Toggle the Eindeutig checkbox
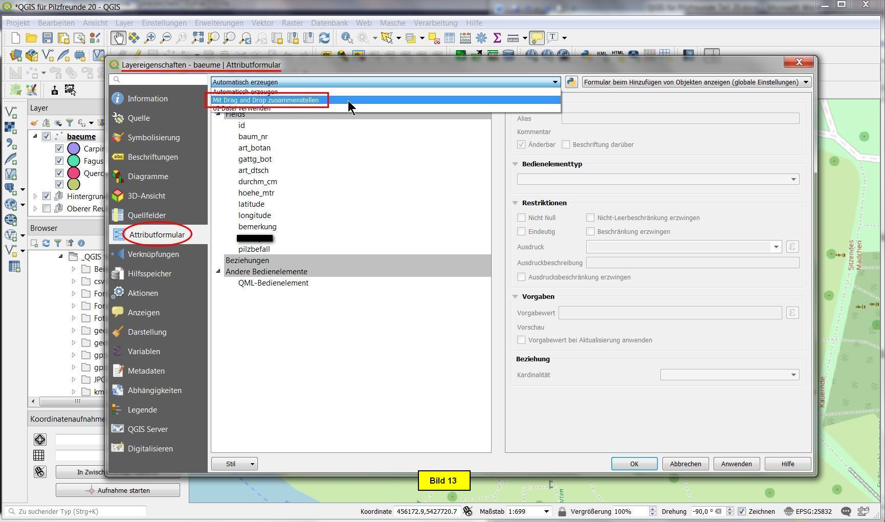The width and height of the screenshot is (885, 522). pos(521,232)
